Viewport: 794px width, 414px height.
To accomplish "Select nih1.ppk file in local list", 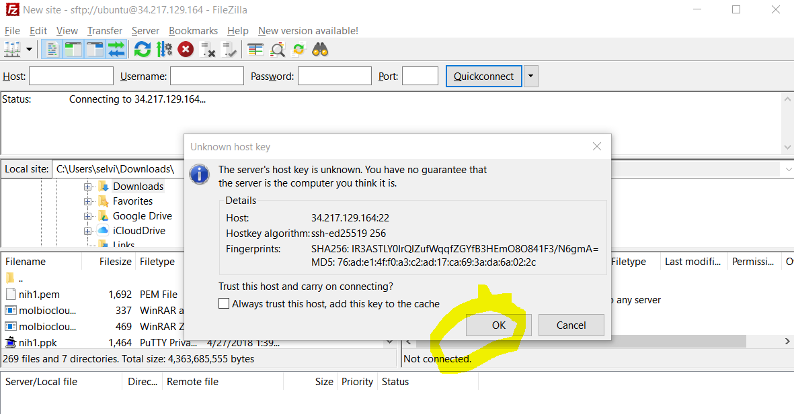I will [38, 343].
